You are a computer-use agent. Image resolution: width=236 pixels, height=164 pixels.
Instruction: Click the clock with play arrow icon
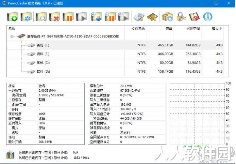pyautogui.click(x=124, y=17)
